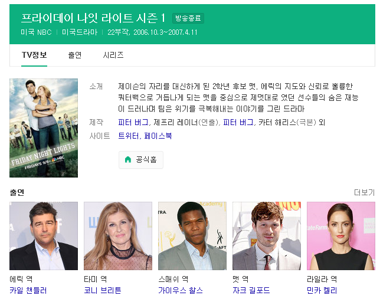Open 가이우스 찰스 cast photo
This screenshot has height=302, width=380.
coord(192,236)
